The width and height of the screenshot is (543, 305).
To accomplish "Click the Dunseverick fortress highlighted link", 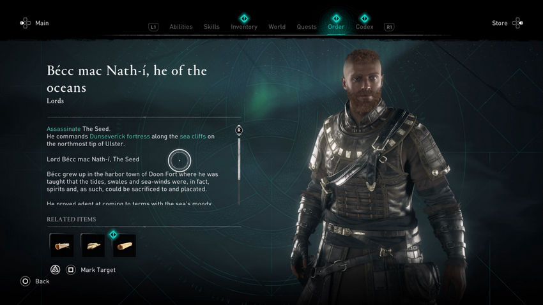I will coord(120,137).
